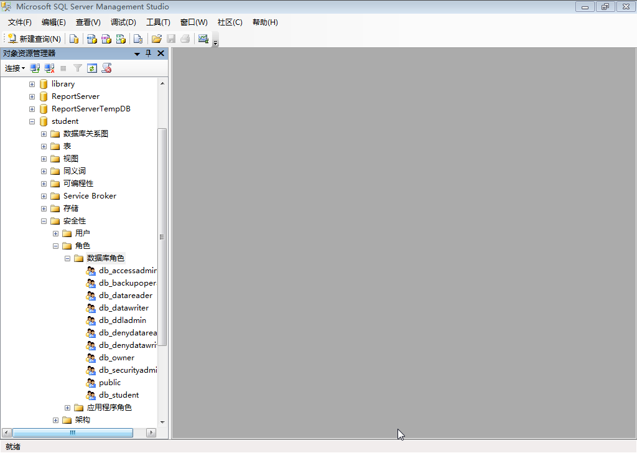Open the 查看(V) menu

[x=88, y=22]
